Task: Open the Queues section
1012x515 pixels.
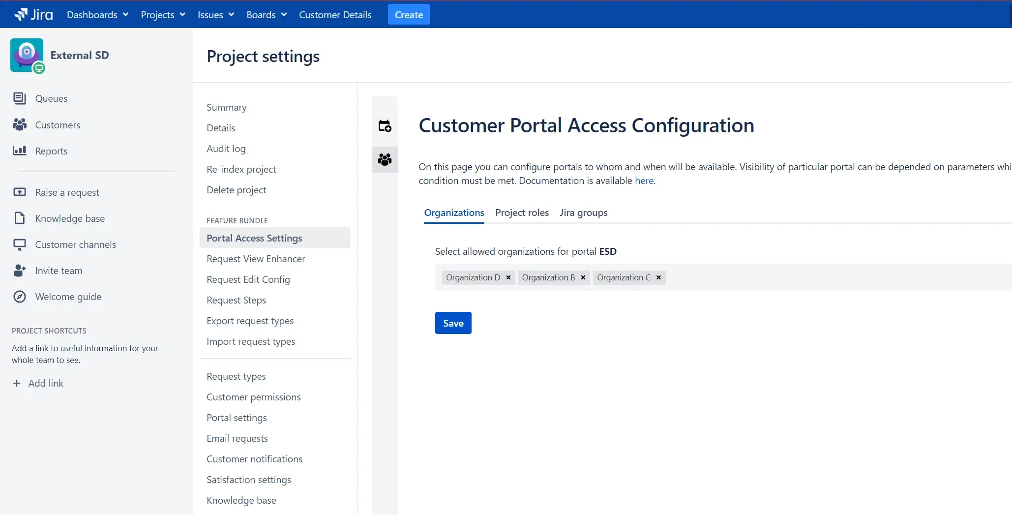Action: click(x=51, y=98)
